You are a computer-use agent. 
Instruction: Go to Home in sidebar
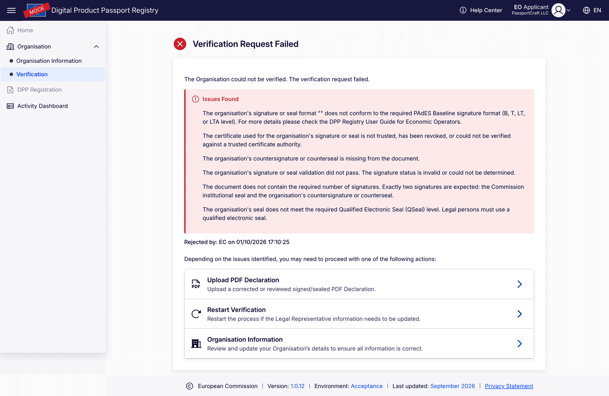click(25, 30)
